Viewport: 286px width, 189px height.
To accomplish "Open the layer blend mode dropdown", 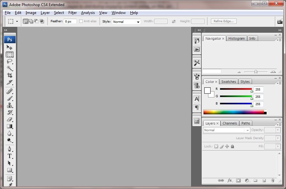I will (227, 130).
